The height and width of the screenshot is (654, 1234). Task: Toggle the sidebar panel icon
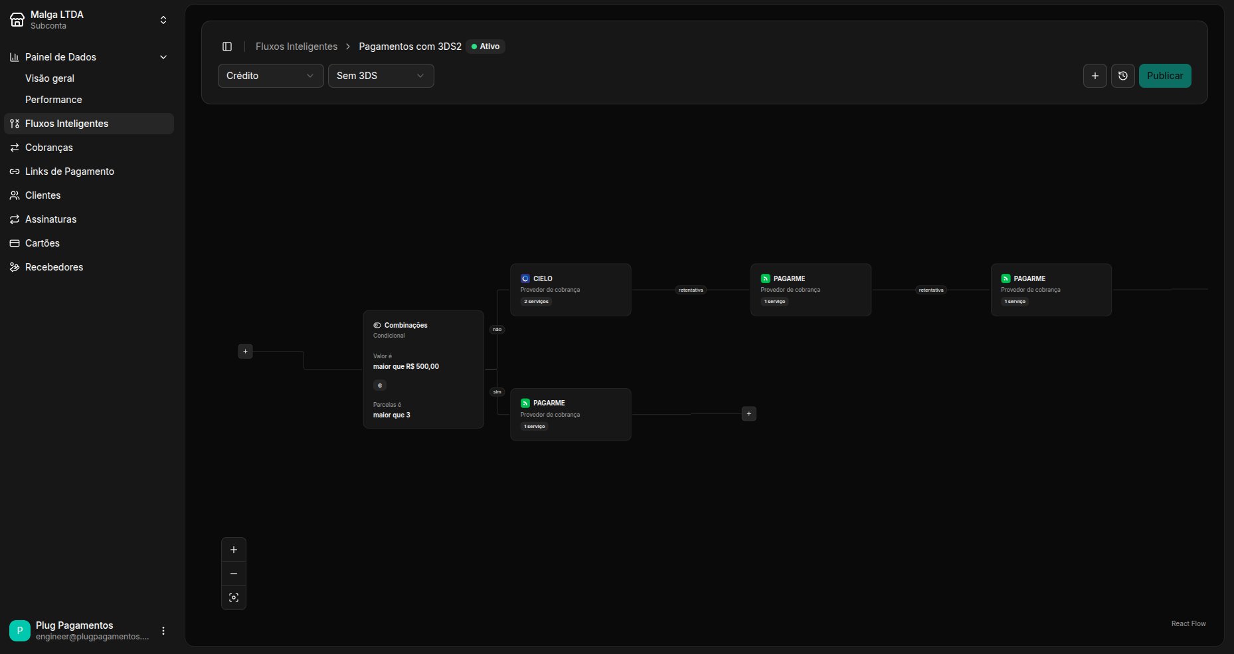click(x=227, y=47)
